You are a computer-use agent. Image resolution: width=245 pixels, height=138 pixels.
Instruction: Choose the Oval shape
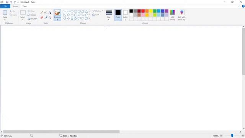[x=72, y=11]
